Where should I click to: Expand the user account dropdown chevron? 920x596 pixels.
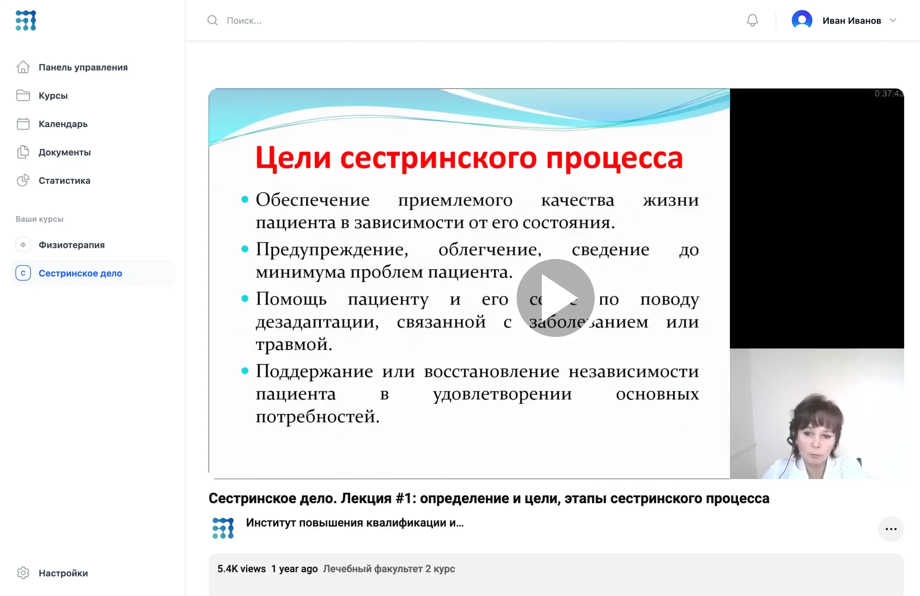point(893,20)
